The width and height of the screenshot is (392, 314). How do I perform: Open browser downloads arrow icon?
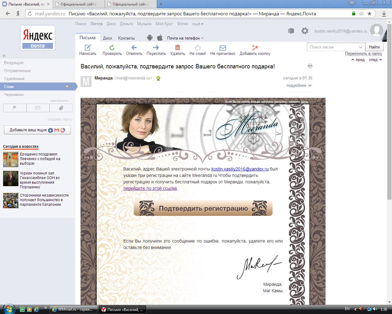click(x=384, y=14)
